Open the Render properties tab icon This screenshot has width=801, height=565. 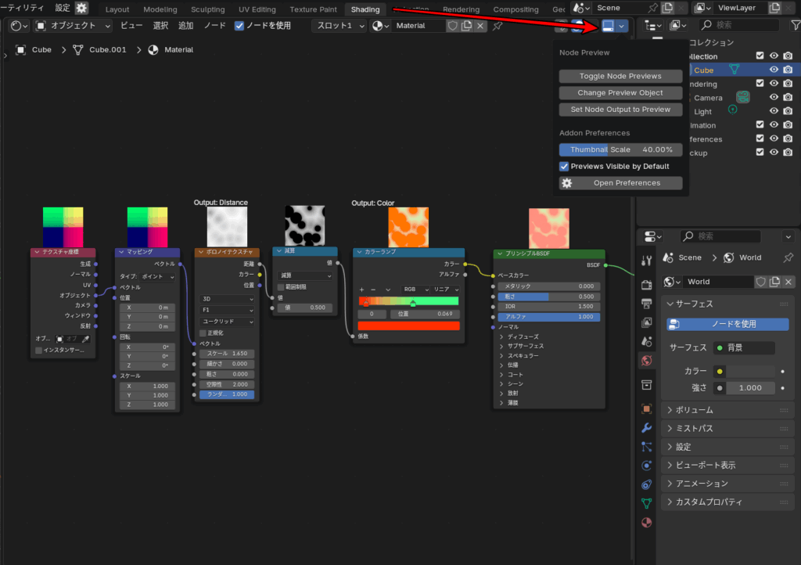[x=647, y=283]
